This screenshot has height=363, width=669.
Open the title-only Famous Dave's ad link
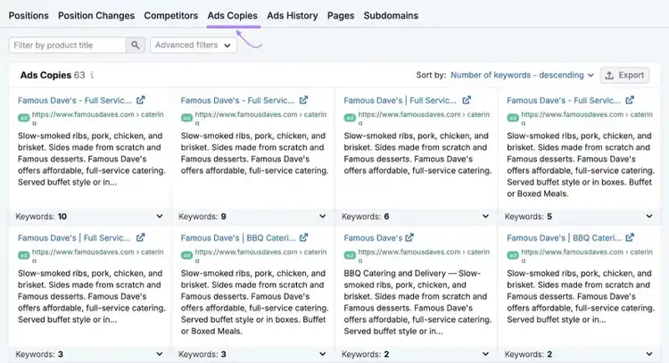(373, 237)
